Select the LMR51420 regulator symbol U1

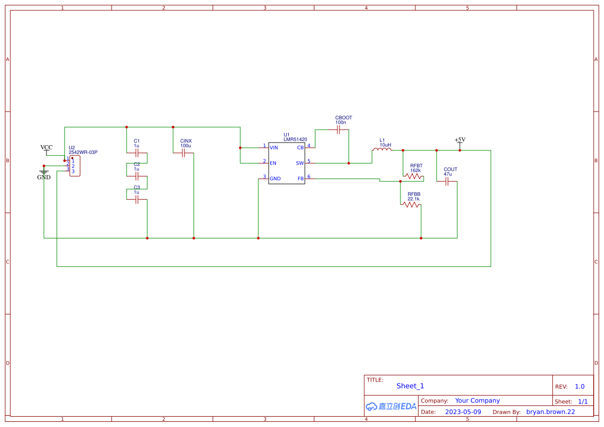pos(287,163)
